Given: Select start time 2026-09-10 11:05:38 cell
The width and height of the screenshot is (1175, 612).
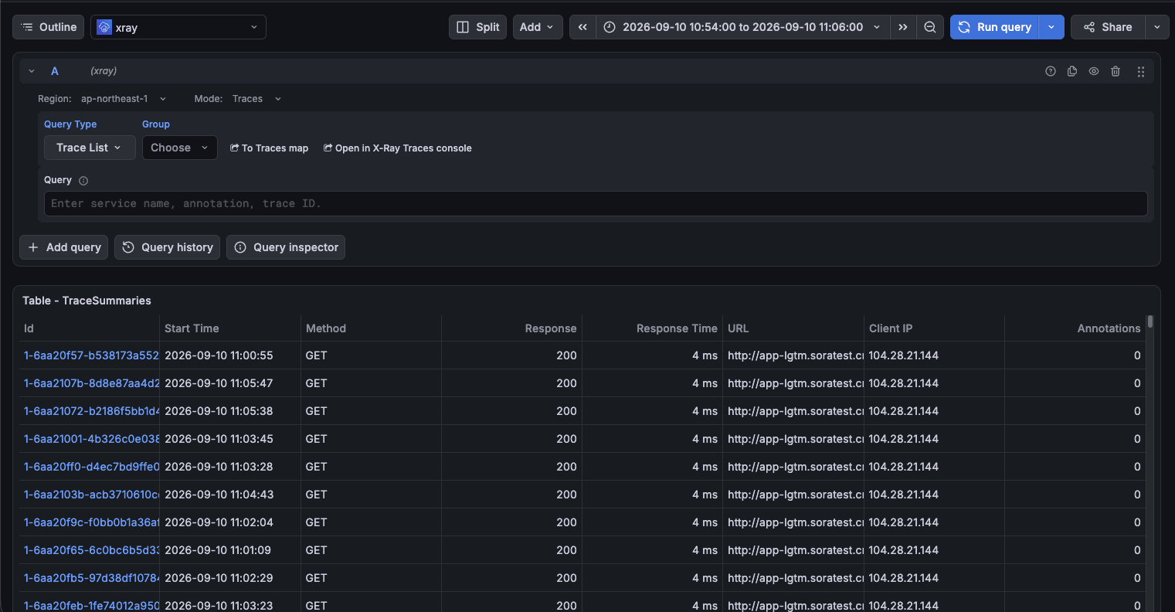Looking at the screenshot, I should point(230,411).
